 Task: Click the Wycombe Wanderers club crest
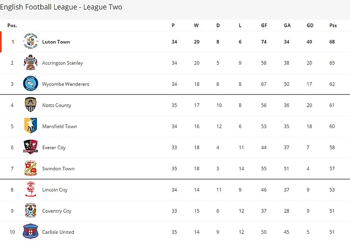pyautogui.click(x=31, y=84)
